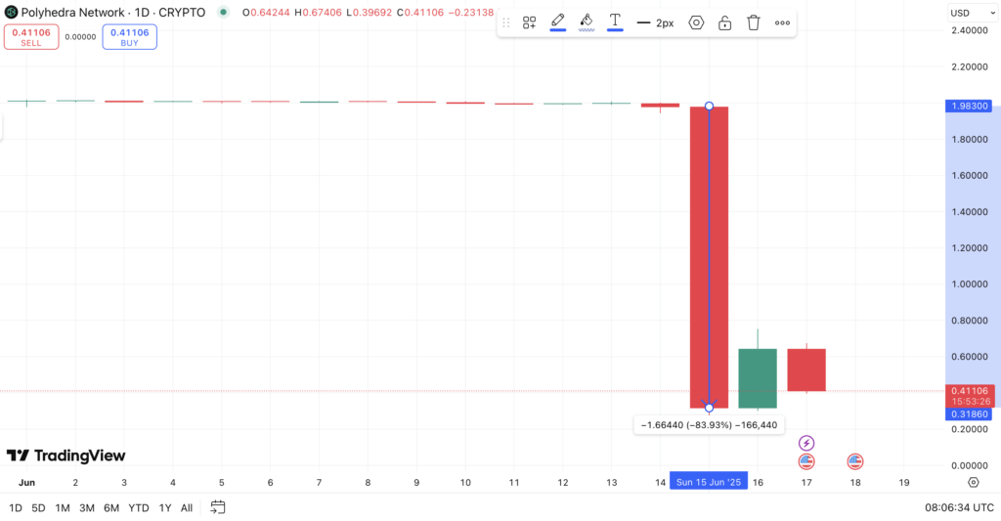Click the 0.31860 price axis label
This screenshot has height=521, width=1001.
coord(969,414)
